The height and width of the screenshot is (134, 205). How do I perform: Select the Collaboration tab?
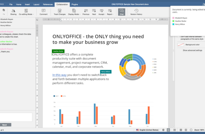coord(62,4)
